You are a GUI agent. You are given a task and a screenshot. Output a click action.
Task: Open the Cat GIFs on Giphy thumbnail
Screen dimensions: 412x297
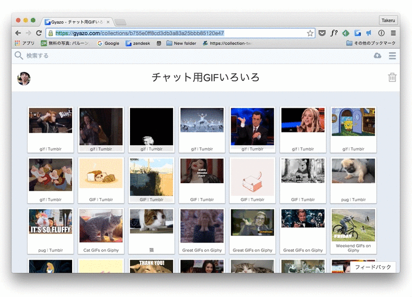click(x=101, y=231)
